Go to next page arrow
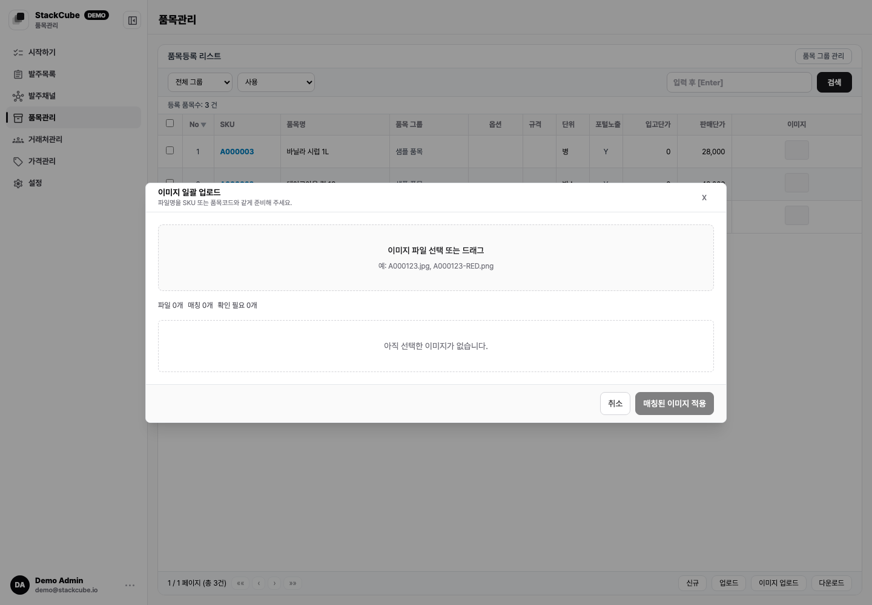872x605 pixels. pos(274,583)
